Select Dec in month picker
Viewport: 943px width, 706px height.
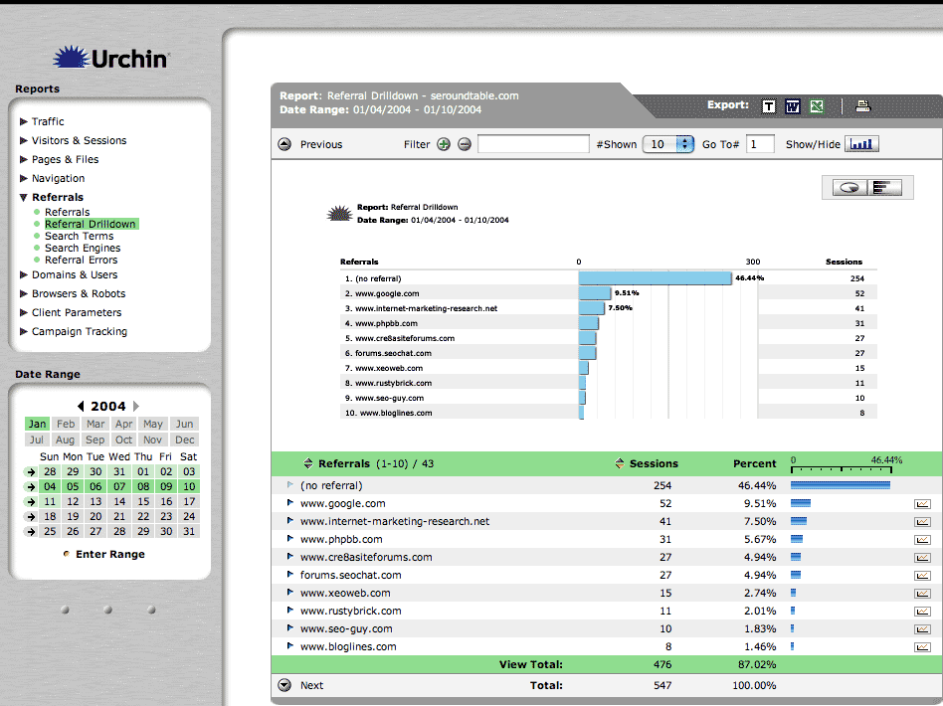click(x=185, y=441)
